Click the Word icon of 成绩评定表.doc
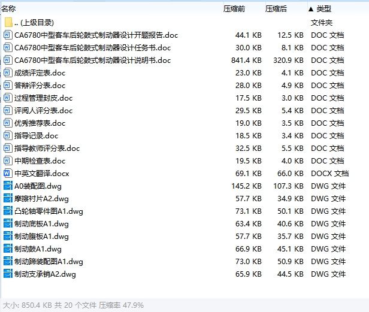 (7, 73)
